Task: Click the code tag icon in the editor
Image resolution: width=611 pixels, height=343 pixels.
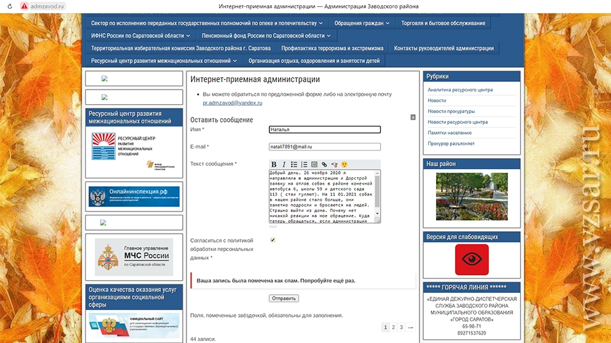Action: point(334,165)
